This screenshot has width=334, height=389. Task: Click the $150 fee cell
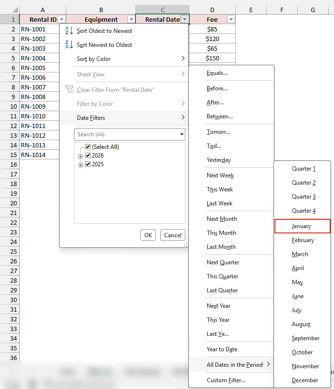pos(212,58)
